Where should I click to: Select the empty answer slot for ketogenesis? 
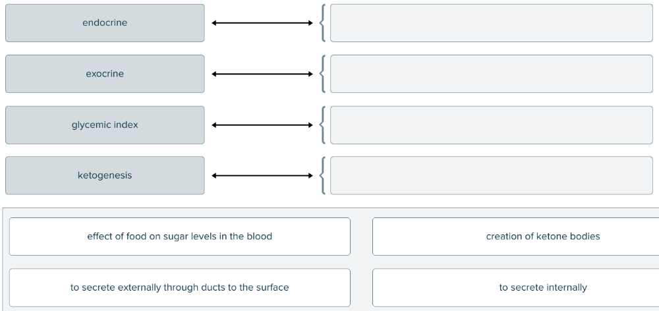tap(491, 175)
